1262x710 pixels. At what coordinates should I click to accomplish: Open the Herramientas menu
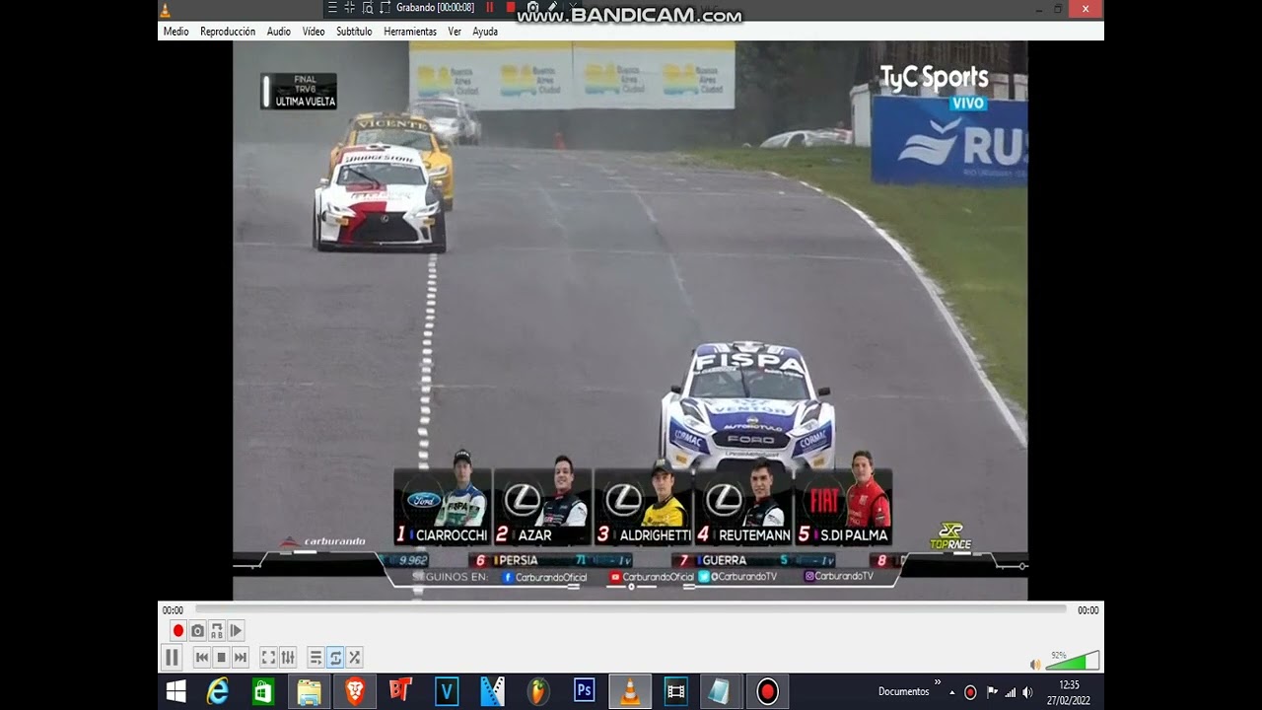(x=409, y=32)
